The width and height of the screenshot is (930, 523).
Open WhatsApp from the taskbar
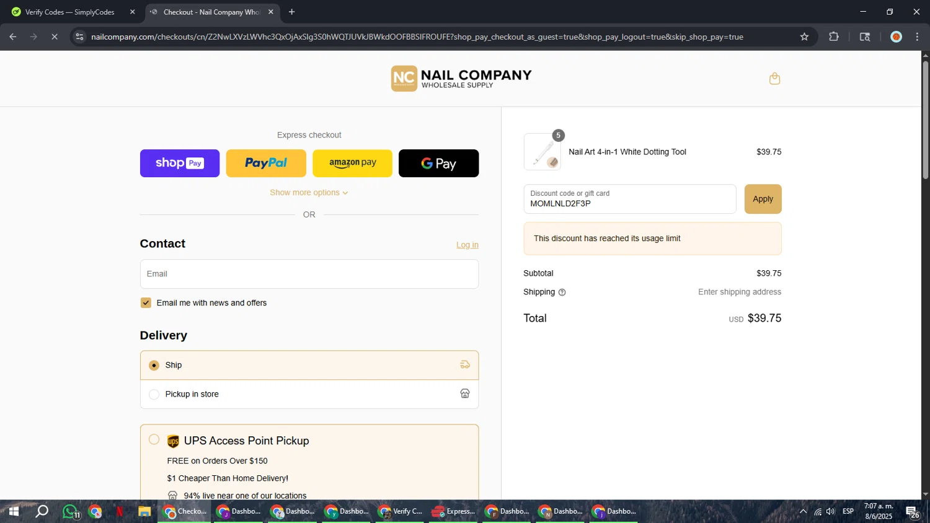tap(71, 512)
